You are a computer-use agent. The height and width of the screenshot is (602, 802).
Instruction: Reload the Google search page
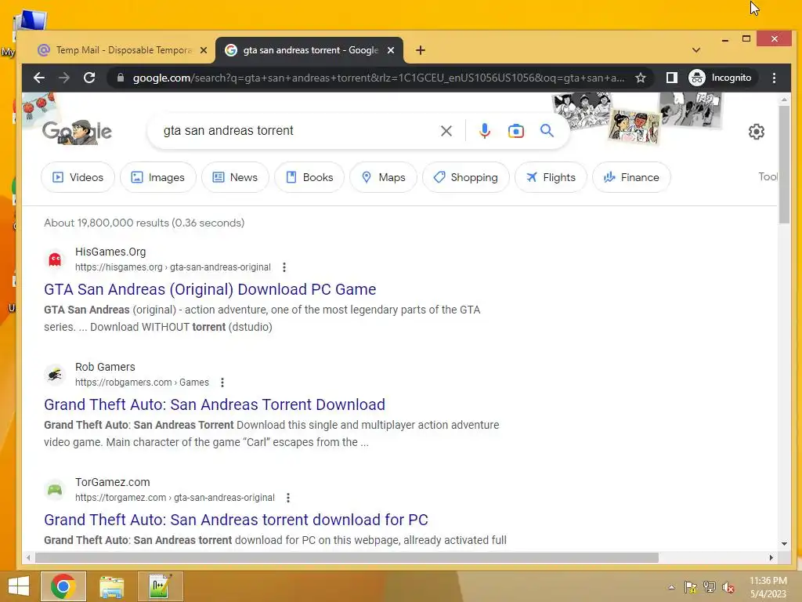pyautogui.click(x=89, y=78)
